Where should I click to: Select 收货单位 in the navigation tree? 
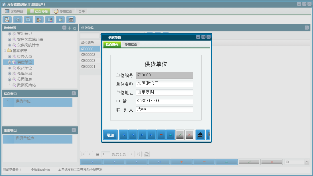point(25,68)
